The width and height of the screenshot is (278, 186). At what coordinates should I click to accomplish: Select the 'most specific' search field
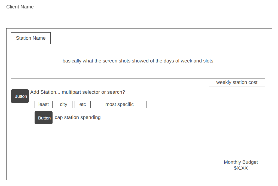click(120, 105)
